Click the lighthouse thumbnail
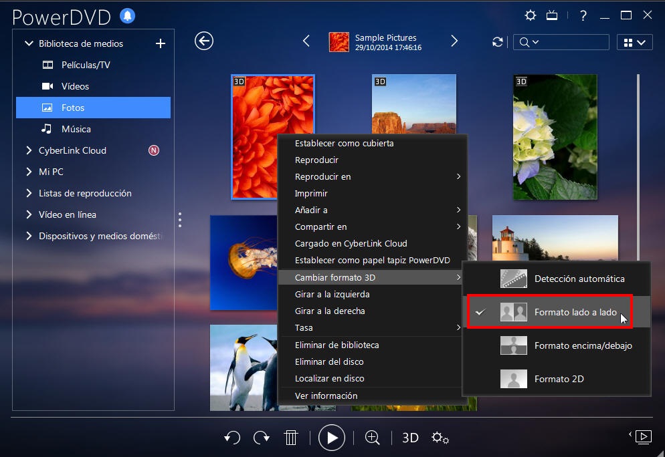Screen dimensions: 665x457 click(555, 238)
